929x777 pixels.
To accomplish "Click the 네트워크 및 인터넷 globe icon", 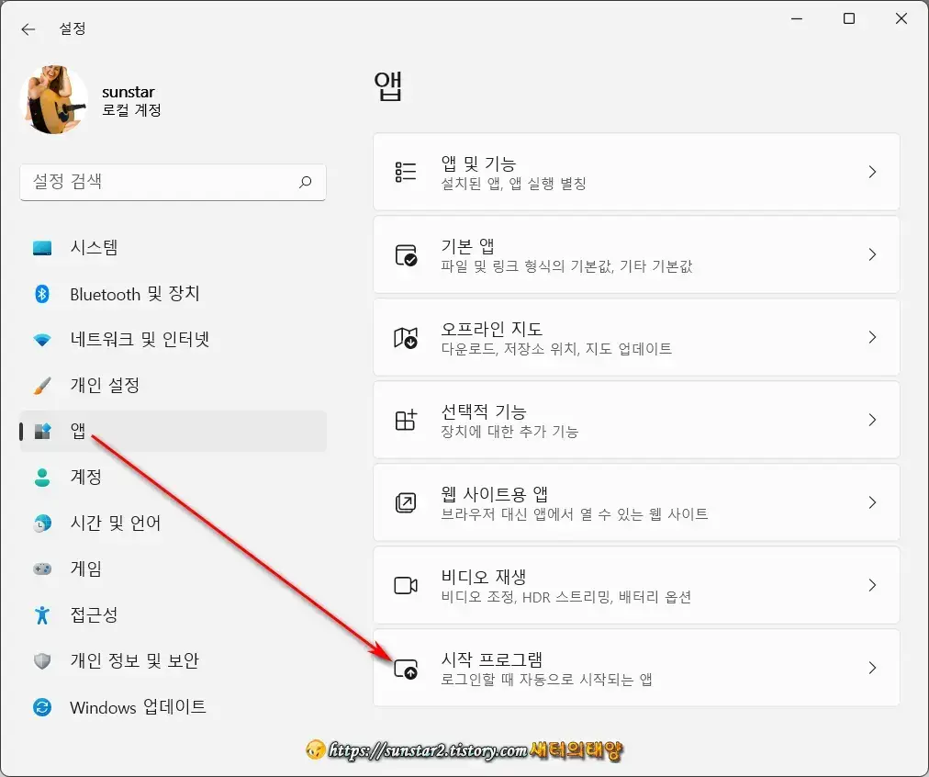I will [43, 340].
